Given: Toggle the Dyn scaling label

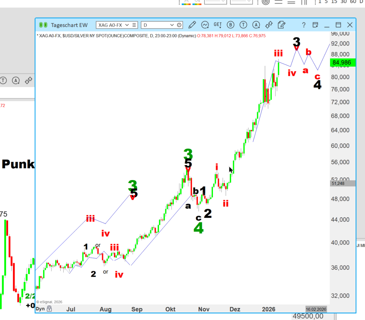Looking at the screenshot, I should [x=40, y=309].
